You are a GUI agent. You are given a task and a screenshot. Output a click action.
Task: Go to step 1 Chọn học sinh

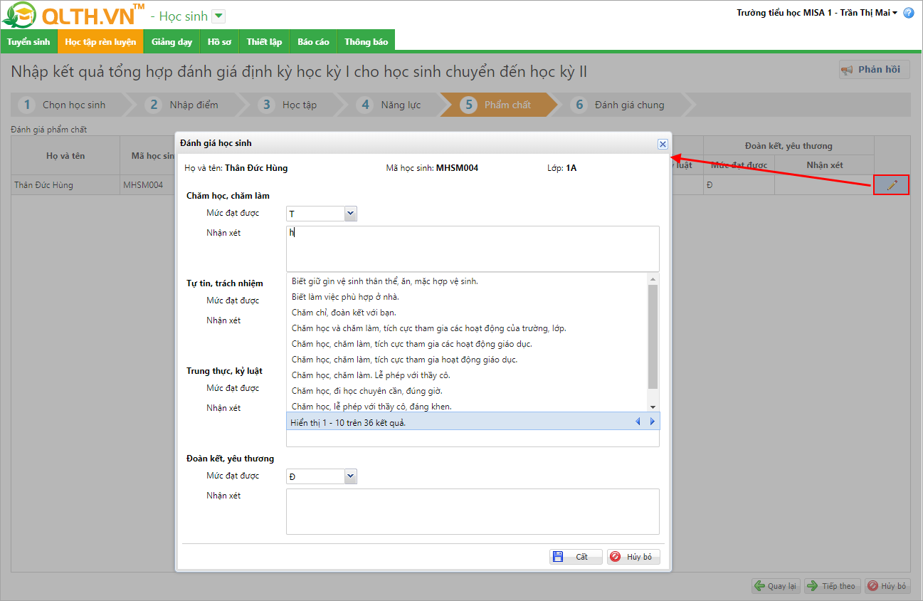(x=68, y=105)
